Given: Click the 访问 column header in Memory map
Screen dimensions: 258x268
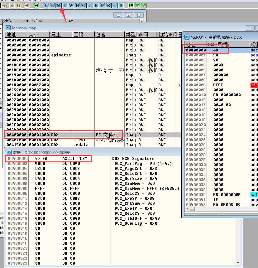Looking at the screenshot, I should (147, 35).
